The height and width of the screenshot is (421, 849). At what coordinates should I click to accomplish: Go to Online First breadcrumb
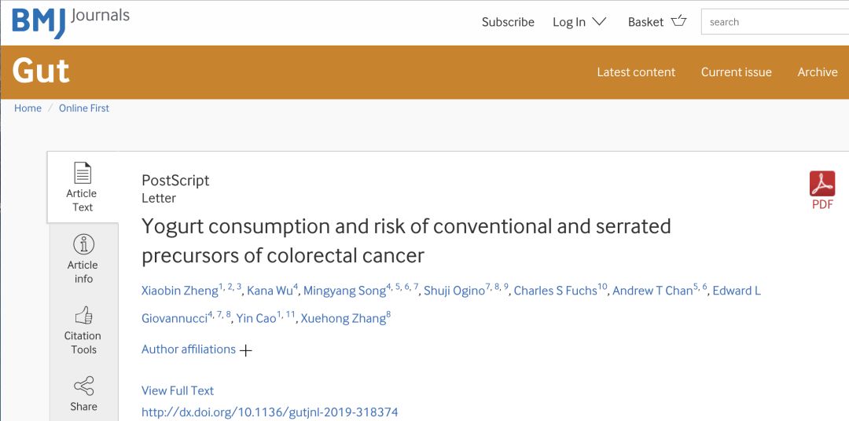(x=84, y=108)
